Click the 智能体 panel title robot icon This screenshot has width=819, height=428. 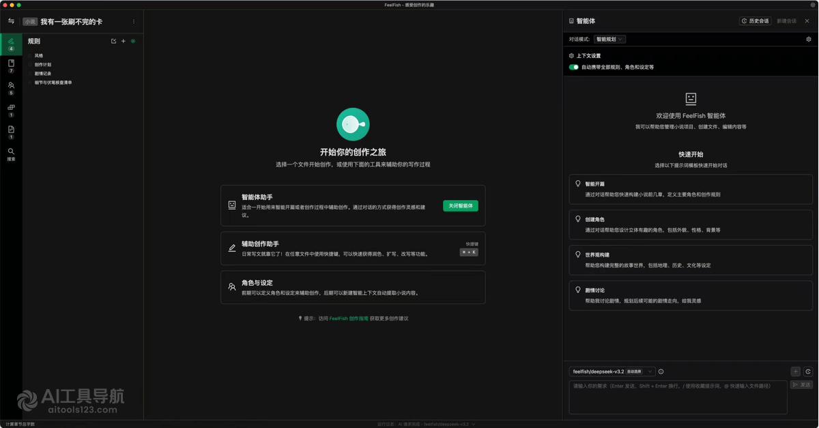click(x=571, y=21)
